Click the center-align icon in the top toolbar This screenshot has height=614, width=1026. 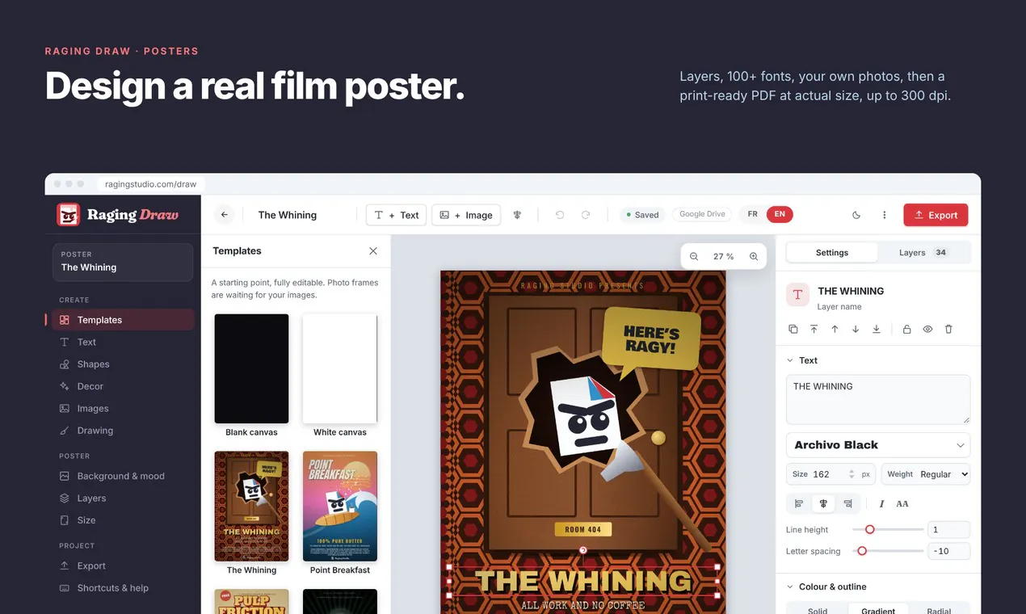[x=517, y=215]
